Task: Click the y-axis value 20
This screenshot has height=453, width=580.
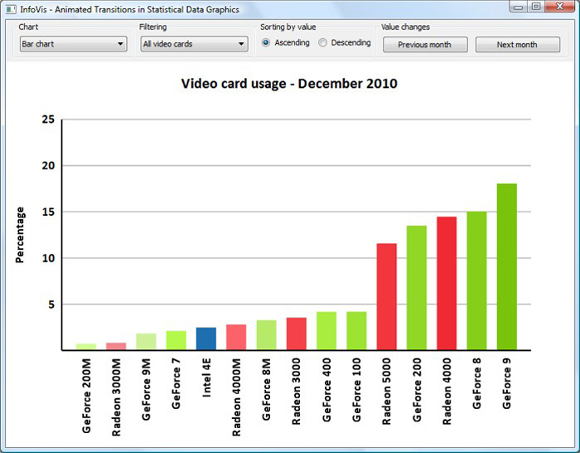Action: (x=48, y=166)
